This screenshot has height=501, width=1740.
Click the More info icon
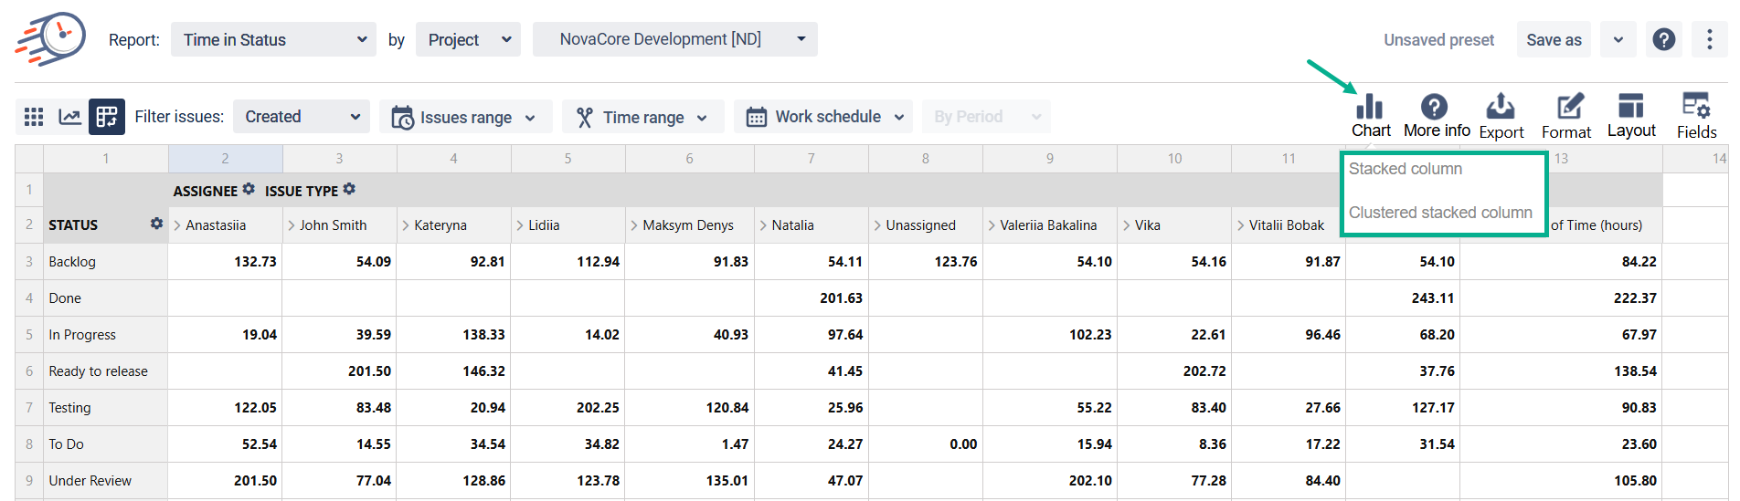tap(1435, 108)
